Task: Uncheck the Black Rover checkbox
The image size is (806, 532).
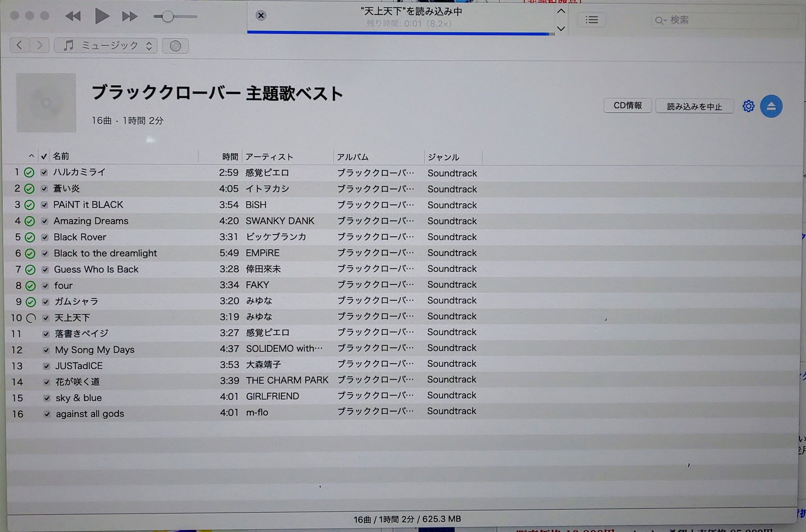Action: click(45, 237)
